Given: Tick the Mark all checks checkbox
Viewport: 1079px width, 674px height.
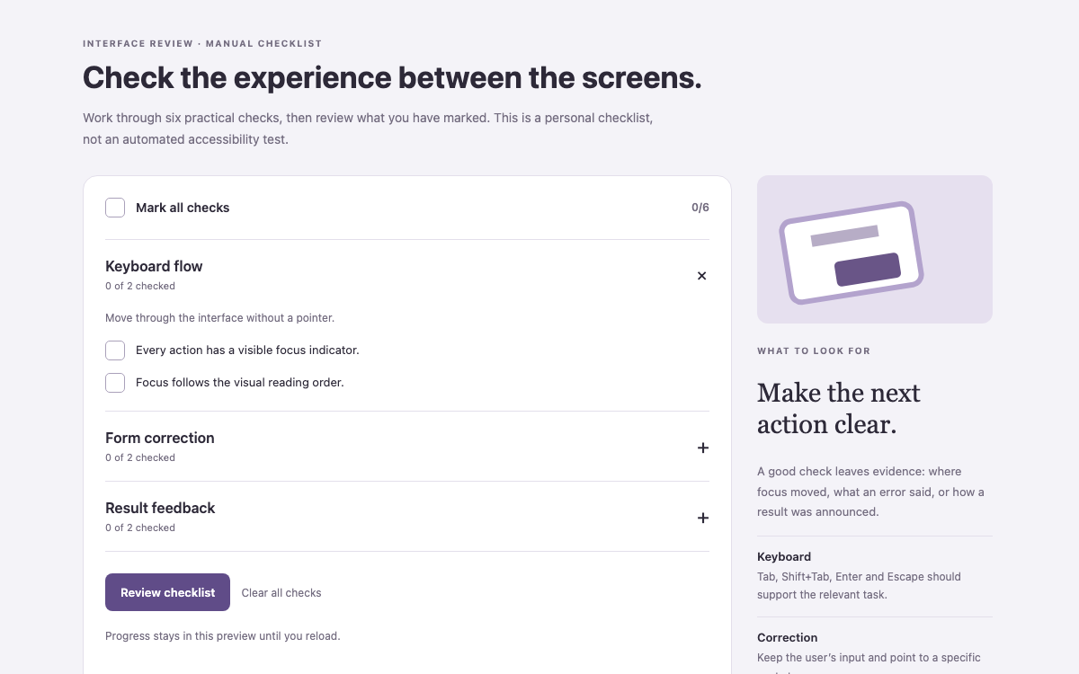Looking at the screenshot, I should point(115,208).
